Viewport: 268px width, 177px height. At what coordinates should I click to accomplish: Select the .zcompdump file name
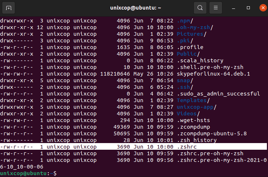pos(193,127)
